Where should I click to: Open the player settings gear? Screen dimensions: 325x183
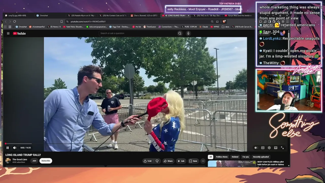coord(269,148)
